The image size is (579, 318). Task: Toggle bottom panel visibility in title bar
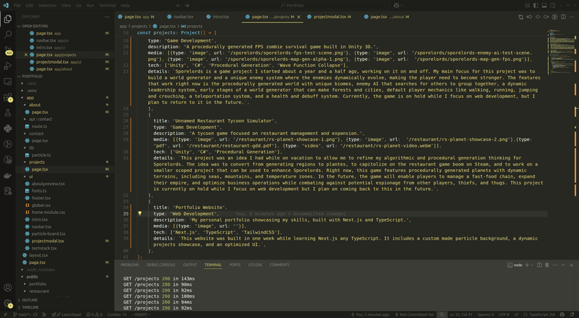click(x=544, y=6)
